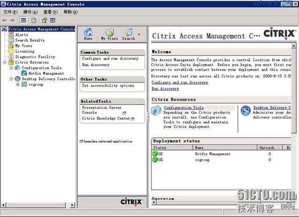The image size is (299, 217).
Task: Open the 文件(F) menu
Action: pyautogui.click(x=10, y=12)
